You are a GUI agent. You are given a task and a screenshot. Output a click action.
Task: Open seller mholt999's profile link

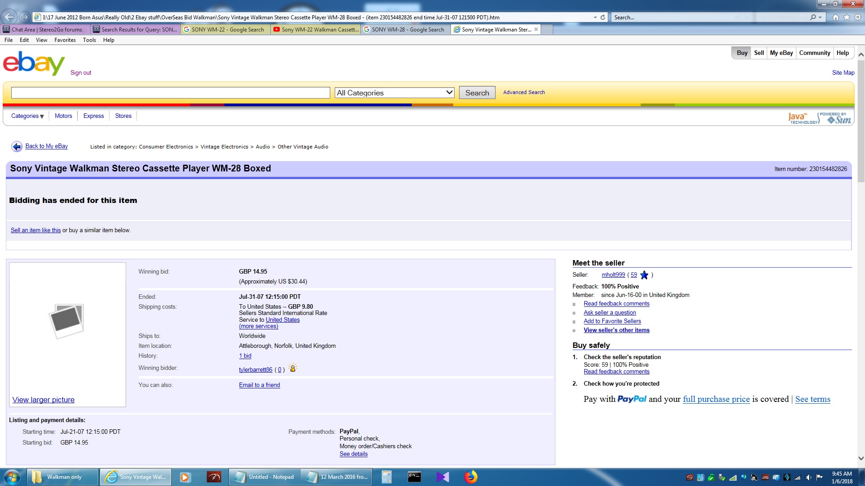pyautogui.click(x=613, y=275)
